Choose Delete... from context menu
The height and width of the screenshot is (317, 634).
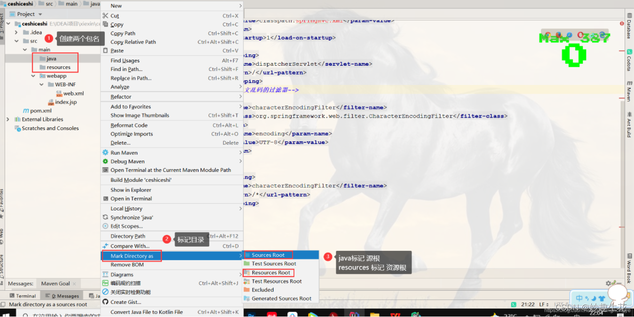point(172,143)
